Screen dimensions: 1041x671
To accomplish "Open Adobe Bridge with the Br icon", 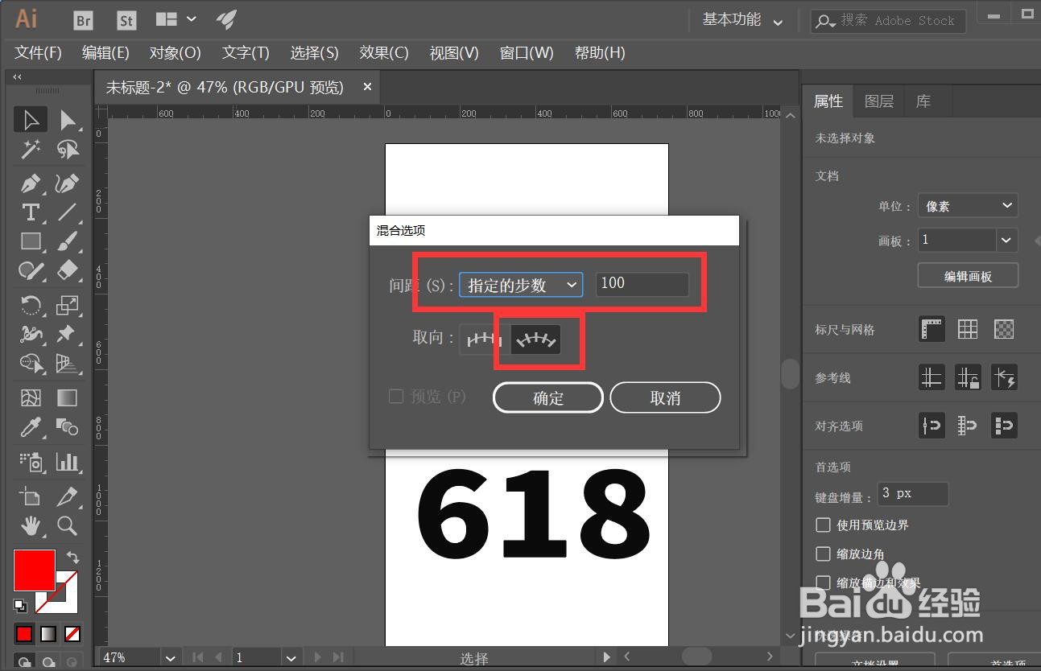I will pyautogui.click(x=81, y=19).
